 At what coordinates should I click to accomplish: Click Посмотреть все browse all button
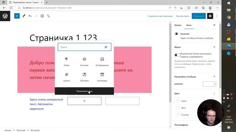tap(84, 91)
